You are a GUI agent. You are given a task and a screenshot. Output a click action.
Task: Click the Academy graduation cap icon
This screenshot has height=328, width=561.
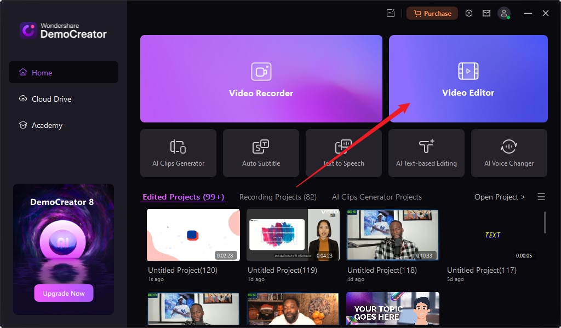23,125
